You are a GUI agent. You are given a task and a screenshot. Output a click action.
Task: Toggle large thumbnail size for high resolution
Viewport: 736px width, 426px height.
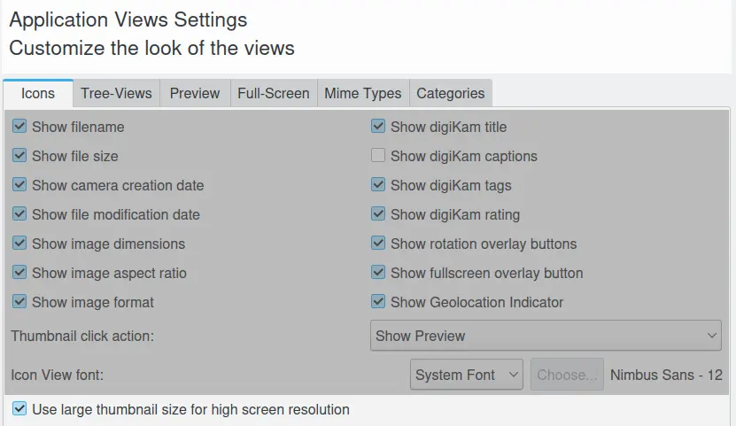(19, 409)
